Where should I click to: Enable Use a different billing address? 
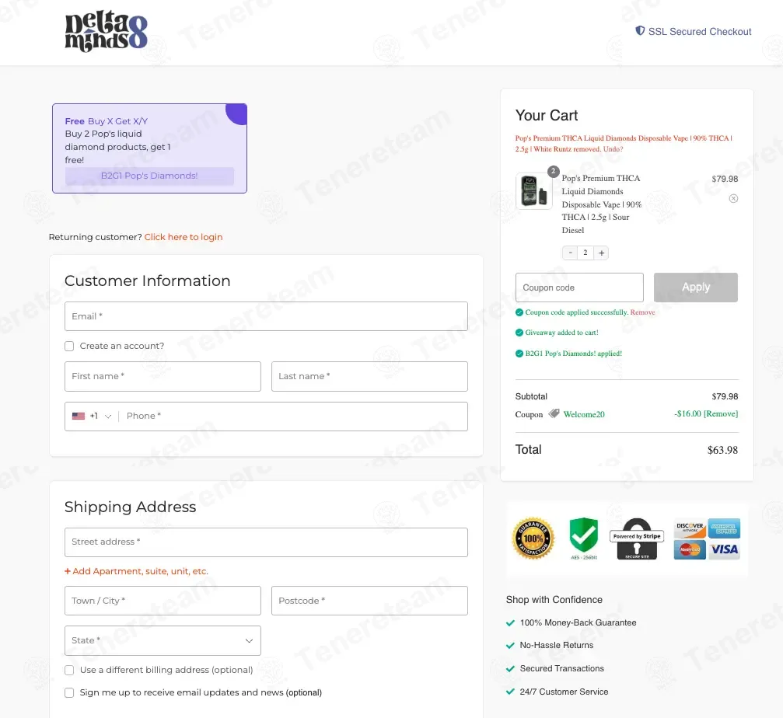69,670
